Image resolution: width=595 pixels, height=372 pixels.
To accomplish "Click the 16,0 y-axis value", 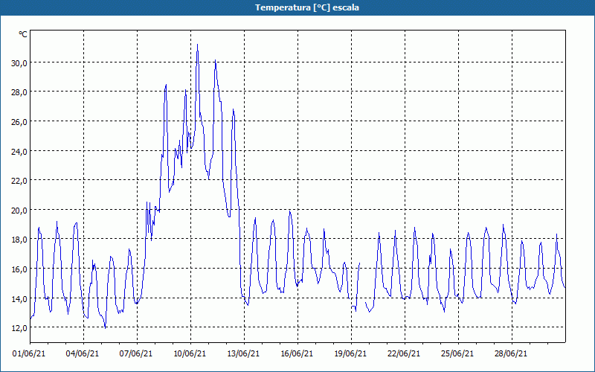I will click(19, 269).
